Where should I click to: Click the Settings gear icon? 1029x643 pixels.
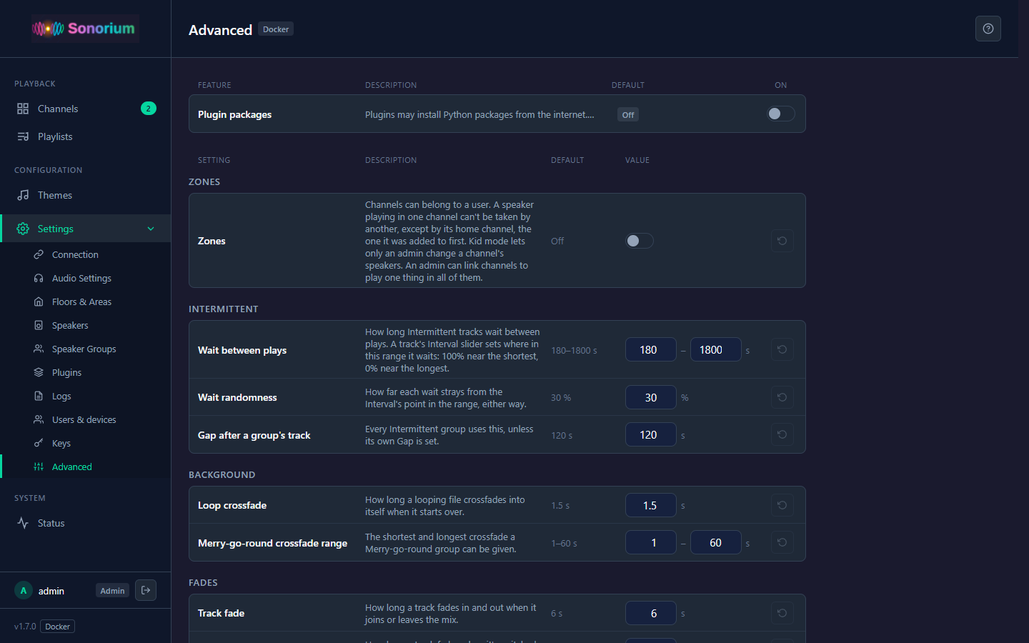[x=23, y=229]
